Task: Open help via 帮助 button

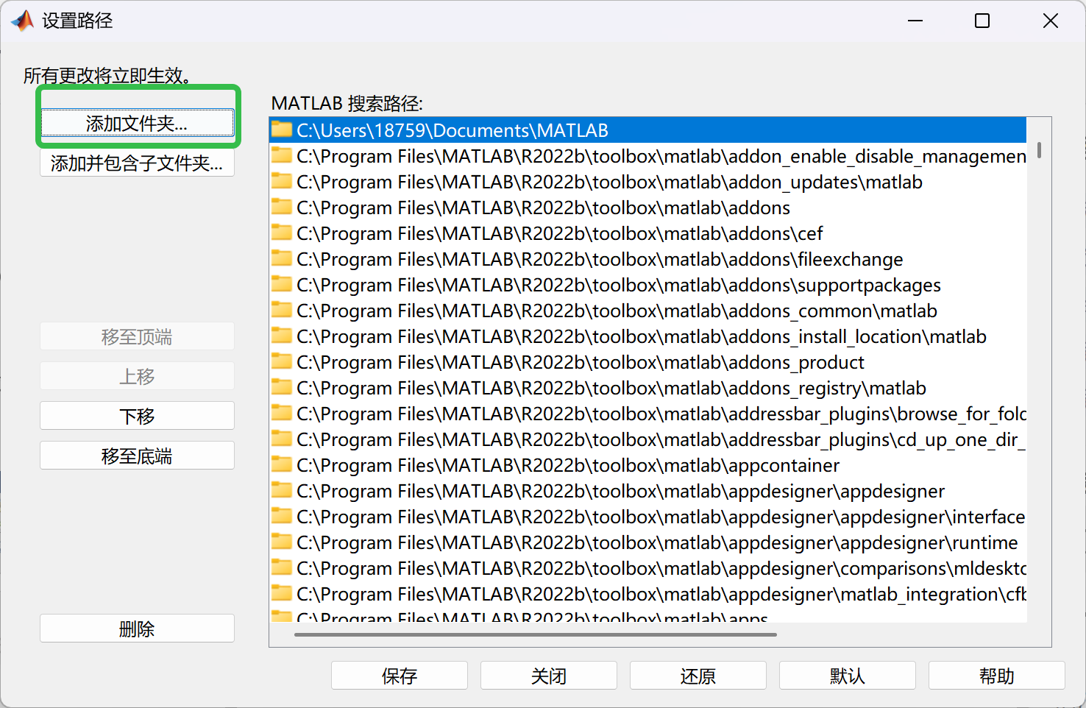Action: tap(997, 676)
